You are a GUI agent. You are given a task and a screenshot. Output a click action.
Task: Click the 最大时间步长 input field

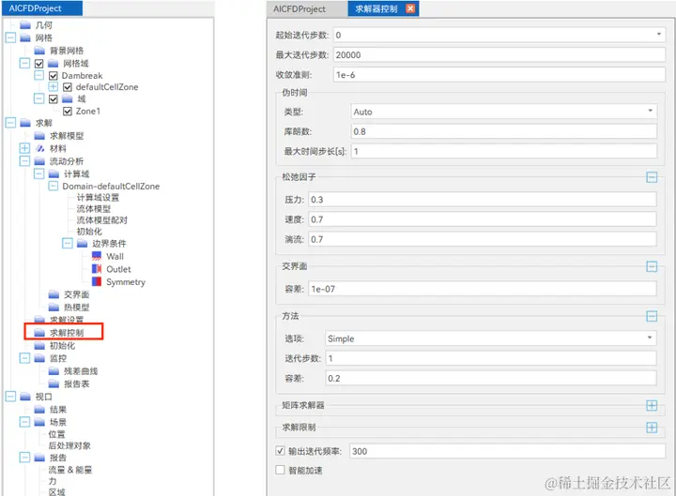504,151
